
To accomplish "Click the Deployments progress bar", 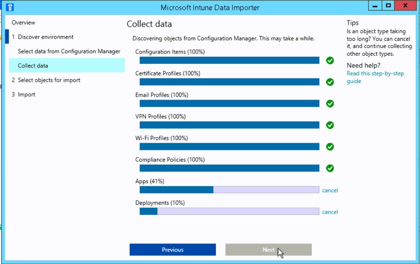I will click(x=229, y=211).
